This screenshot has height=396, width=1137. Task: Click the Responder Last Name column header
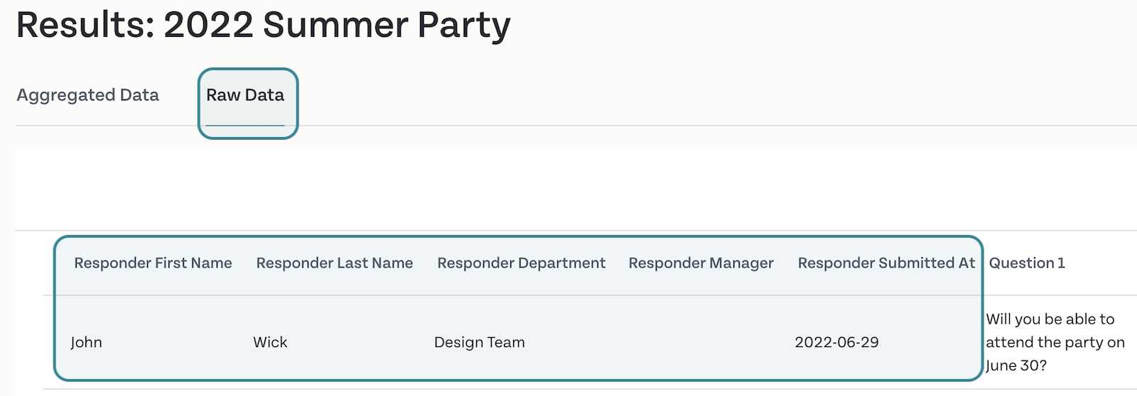coord(335,263)
